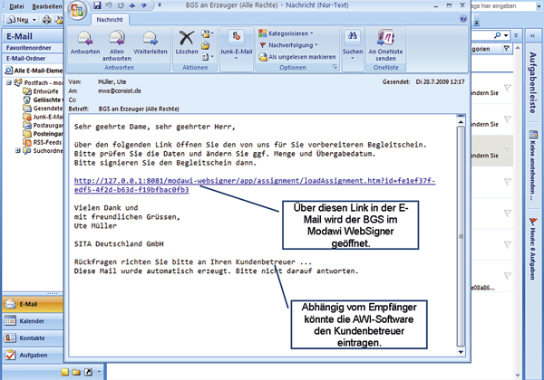Click shortcuts icon at navigation bottom
This screenshot has height=380, width=544.
click(x=88, y=372)
